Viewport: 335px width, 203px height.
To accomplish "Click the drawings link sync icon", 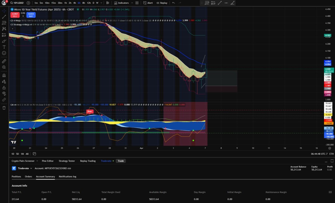I will (x=4, y=99).
